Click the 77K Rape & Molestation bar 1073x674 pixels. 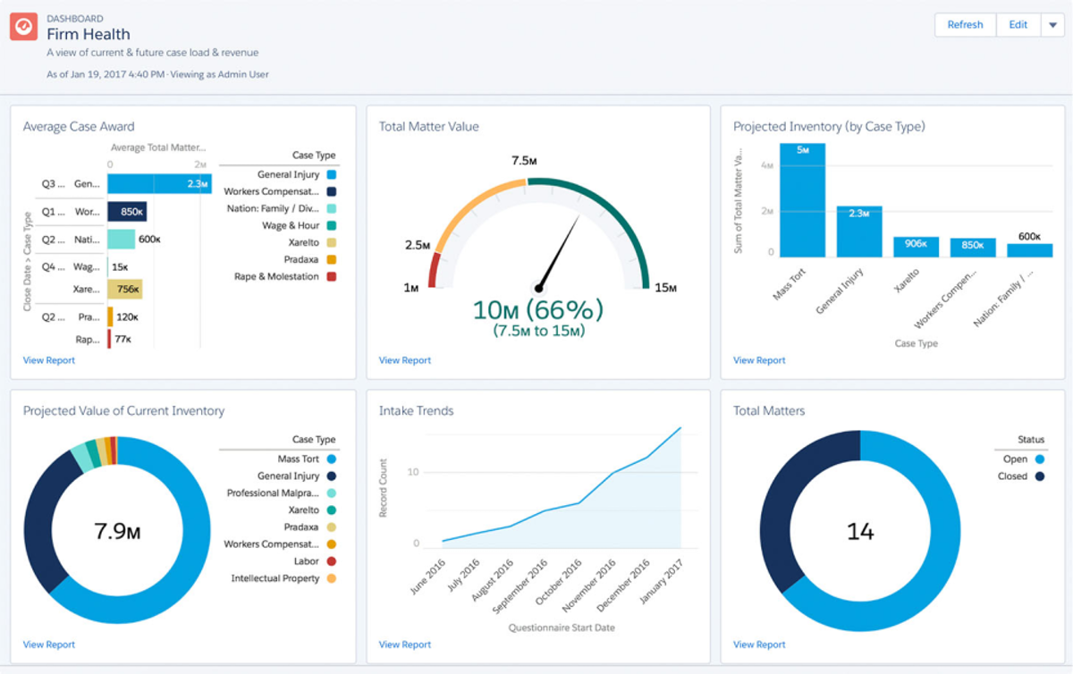click(109, 340)
